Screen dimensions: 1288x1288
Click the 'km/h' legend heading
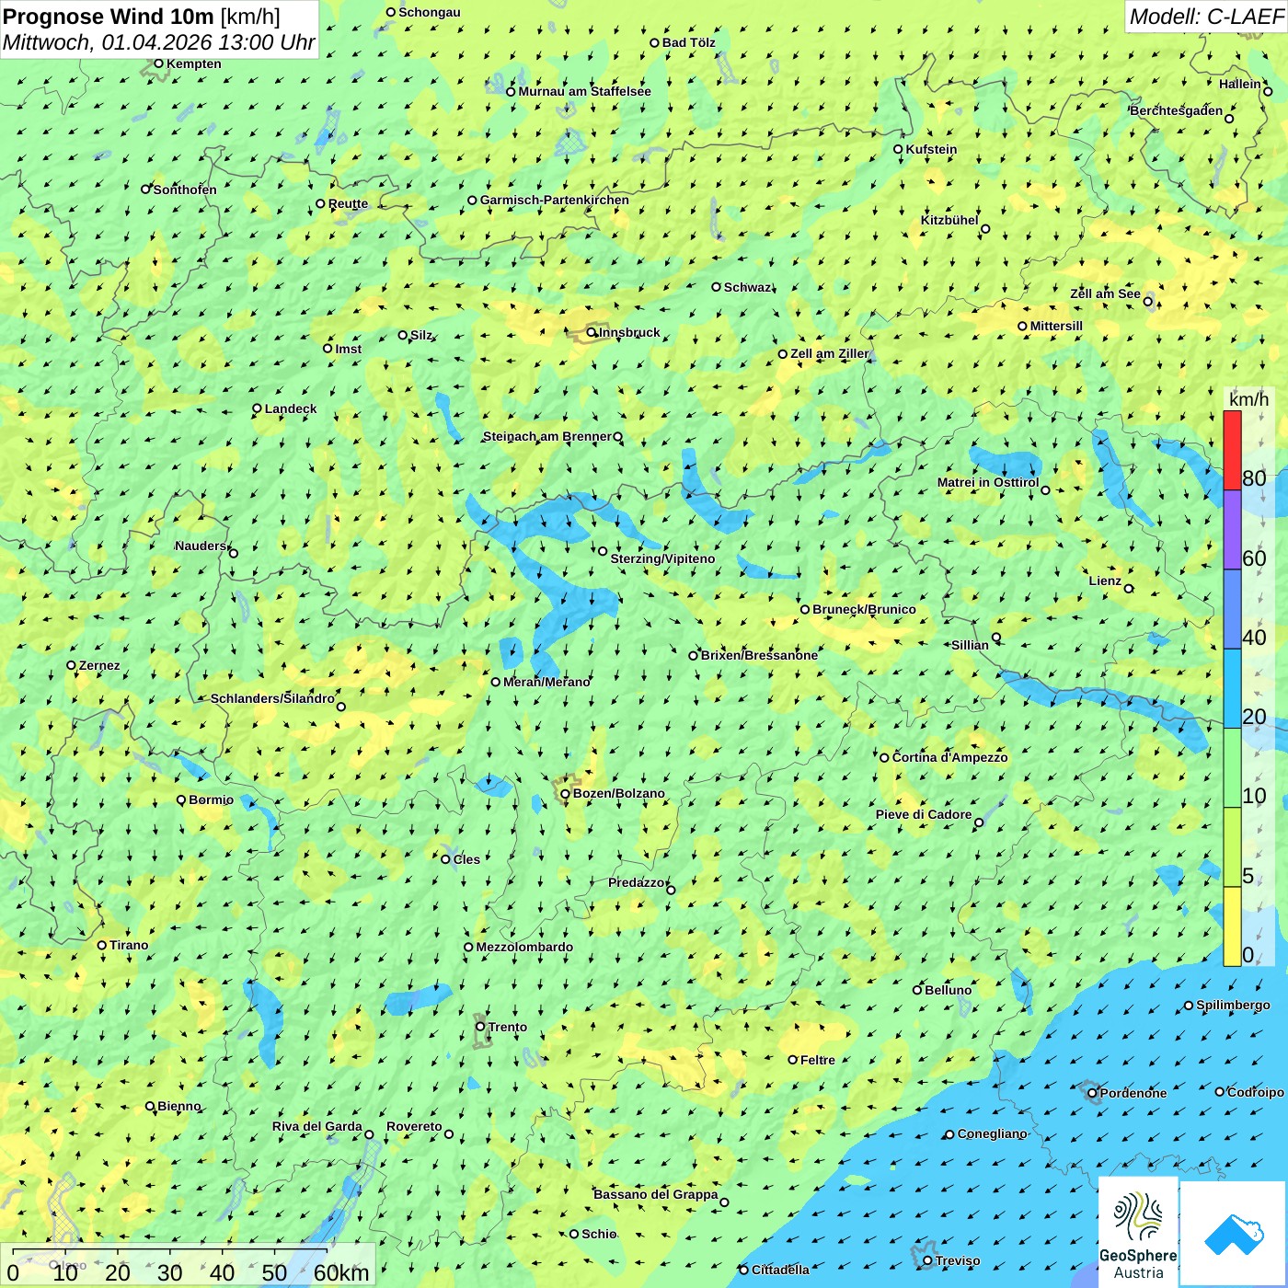pyautogui.click(x=1248, y=399)
